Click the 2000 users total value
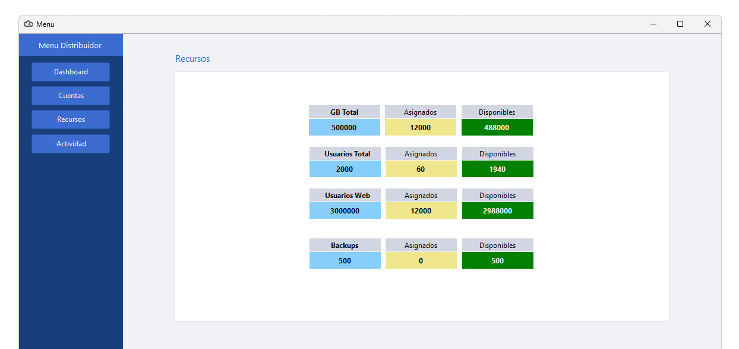 (345, 169)
